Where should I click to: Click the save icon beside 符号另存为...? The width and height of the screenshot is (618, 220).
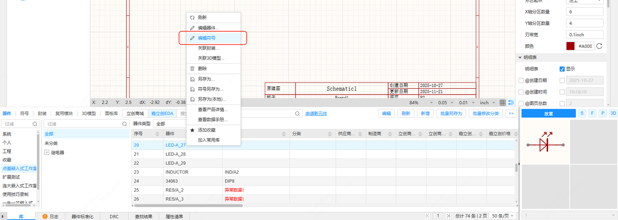click(192, 89)
